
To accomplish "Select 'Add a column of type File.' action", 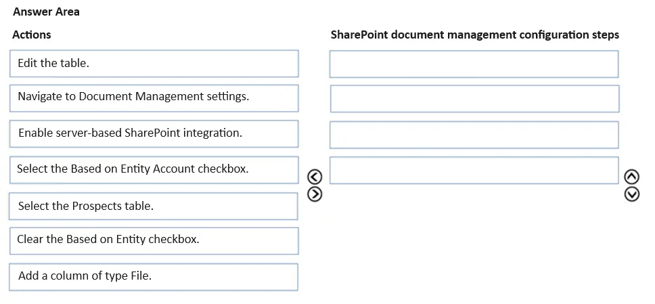I will coord(154,277).
